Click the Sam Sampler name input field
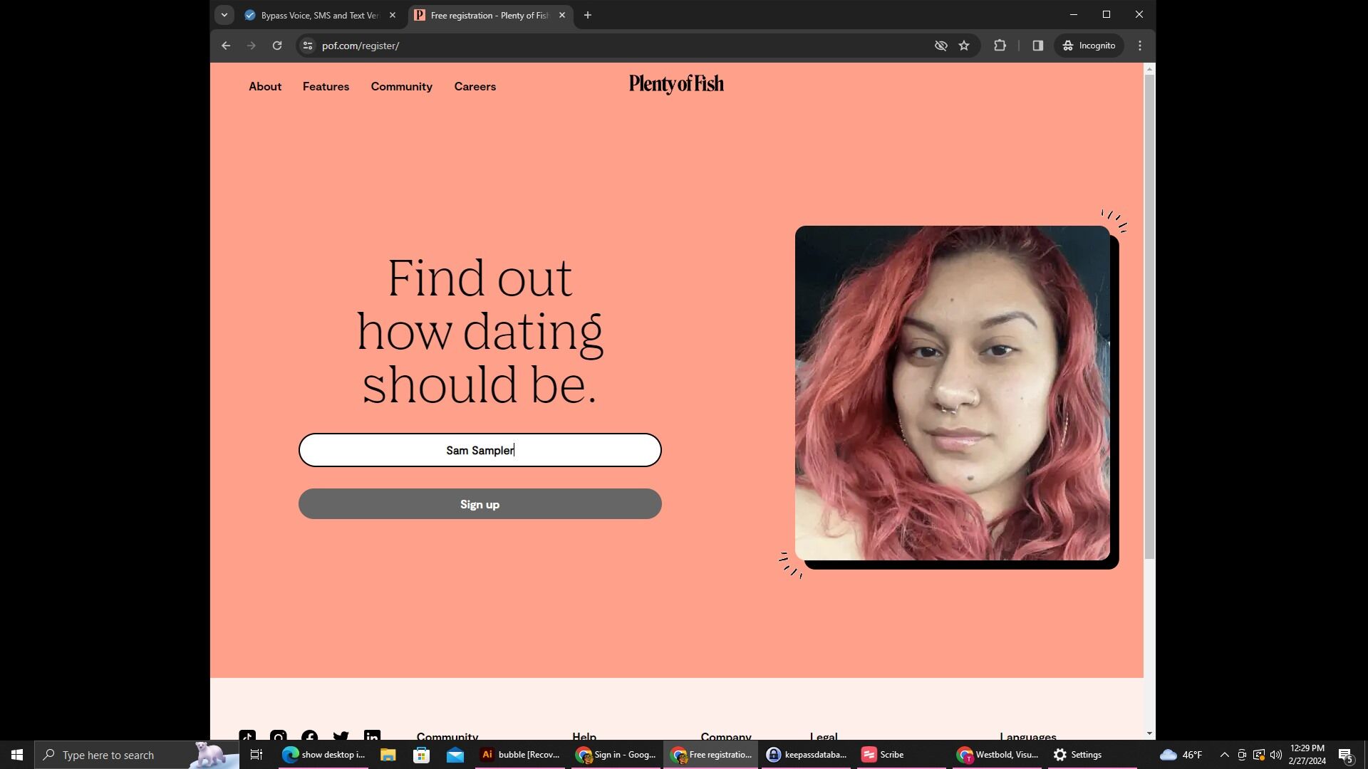 tap(480, 450)
